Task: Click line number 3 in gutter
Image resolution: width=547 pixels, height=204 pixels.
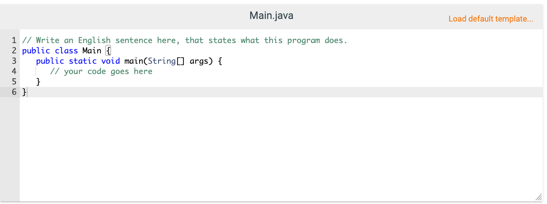Action: click(14, 61)
